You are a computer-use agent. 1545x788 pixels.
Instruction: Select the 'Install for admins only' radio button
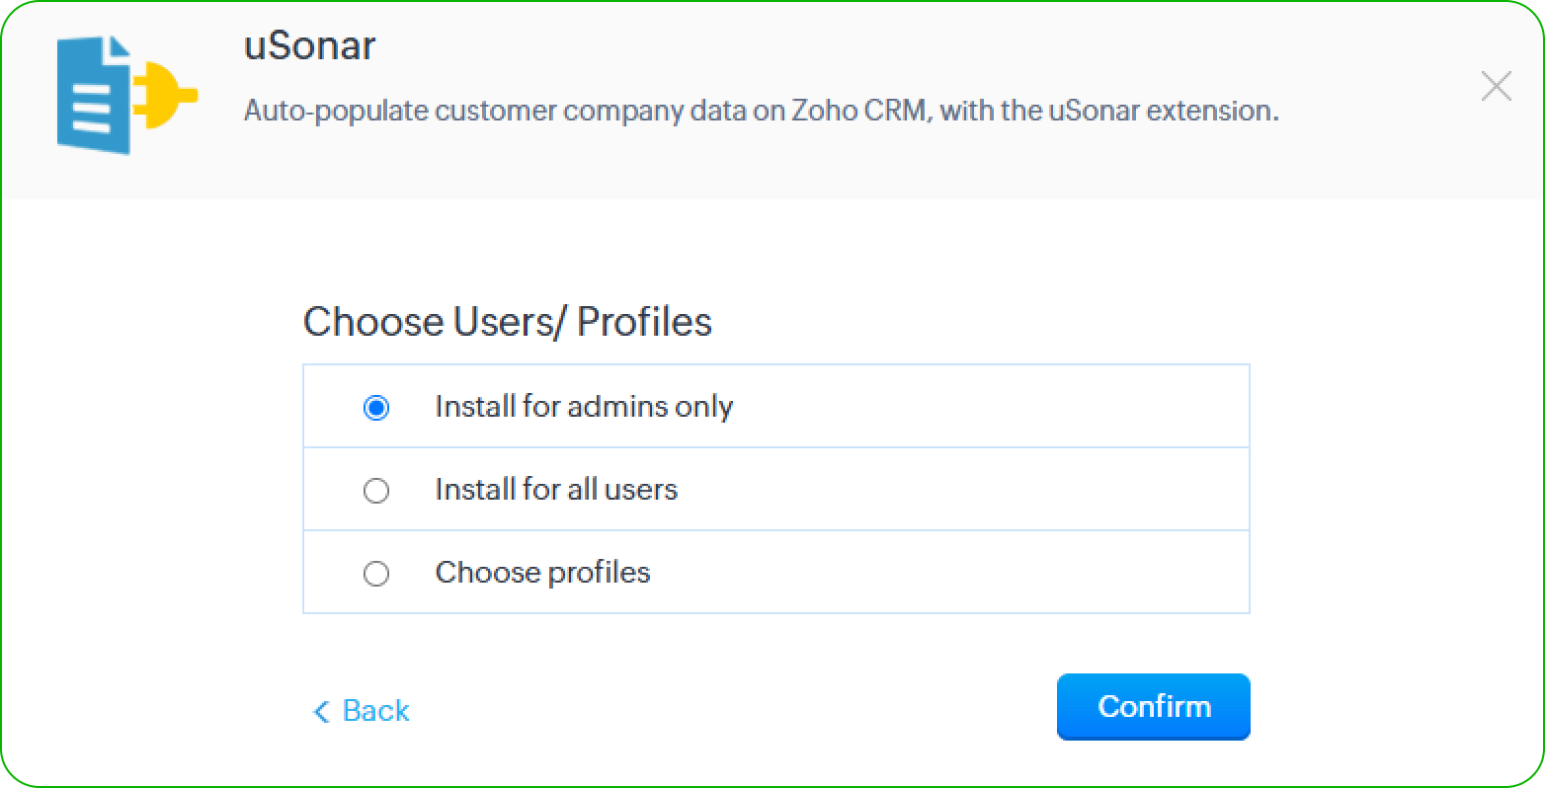click(x=376, y=407)
